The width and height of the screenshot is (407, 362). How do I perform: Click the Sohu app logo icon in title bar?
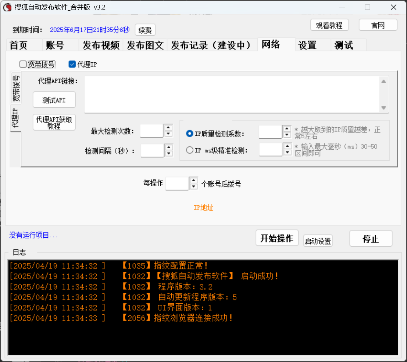pos(7,7)
